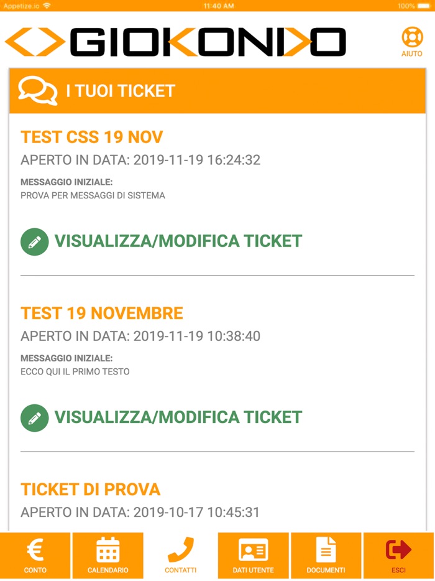Select the Test 19 Novembre ticket title
The height and width of the screenshot is (581, 435).
pyautogui.click(x=102, y=313)
